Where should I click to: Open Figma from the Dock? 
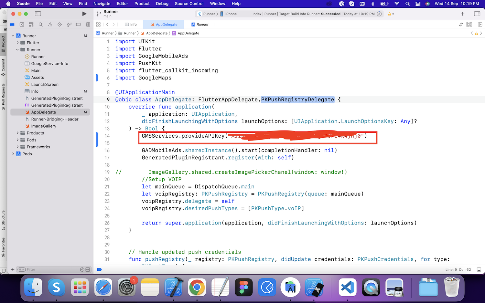(x=244, y=287)
